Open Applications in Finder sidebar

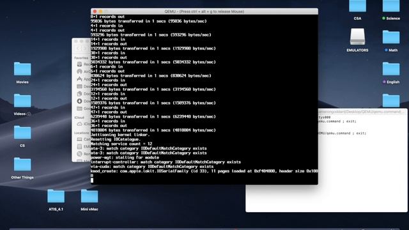[x=84, y=79]
